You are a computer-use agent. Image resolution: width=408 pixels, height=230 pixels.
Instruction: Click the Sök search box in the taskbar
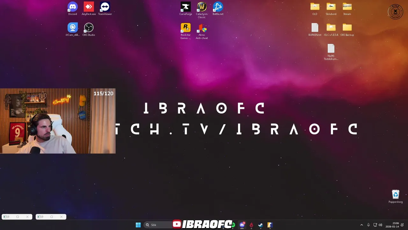[158, 225]
